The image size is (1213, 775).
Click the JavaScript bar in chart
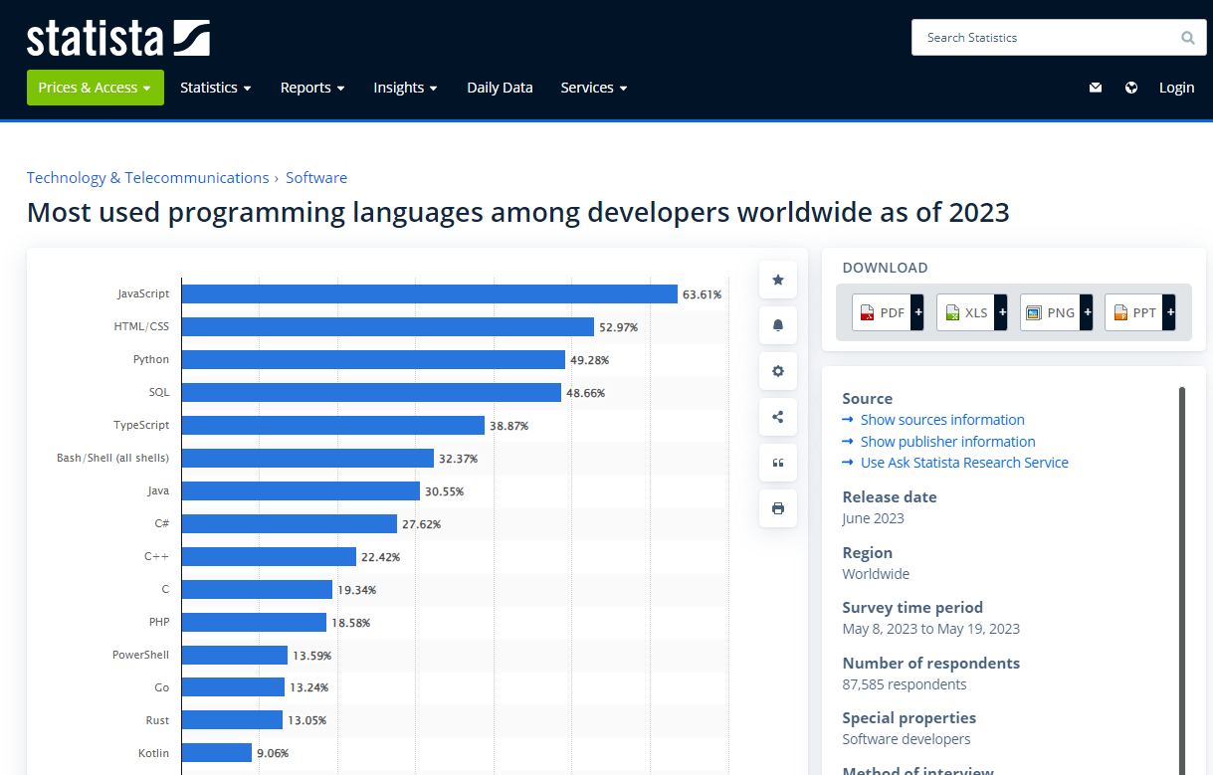coord(430,294)
